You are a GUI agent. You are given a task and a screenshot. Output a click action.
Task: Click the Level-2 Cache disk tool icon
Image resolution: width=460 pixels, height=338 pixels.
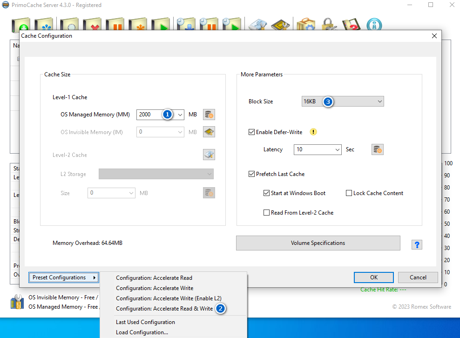pyautogui.click(x=209, y=154)
